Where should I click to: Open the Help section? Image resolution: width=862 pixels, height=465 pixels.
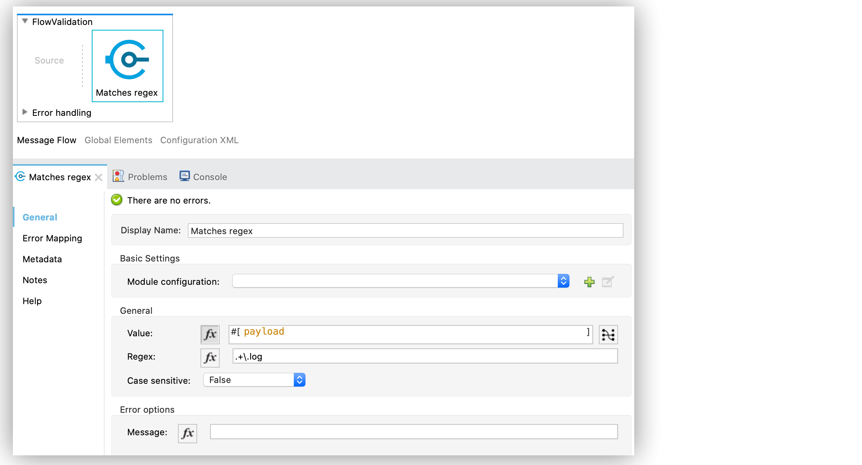point(32,301)
